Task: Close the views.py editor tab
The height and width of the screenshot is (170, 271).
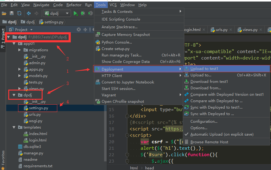Action: click(261, 30)
